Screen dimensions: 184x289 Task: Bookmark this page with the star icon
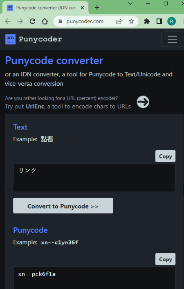131,22
